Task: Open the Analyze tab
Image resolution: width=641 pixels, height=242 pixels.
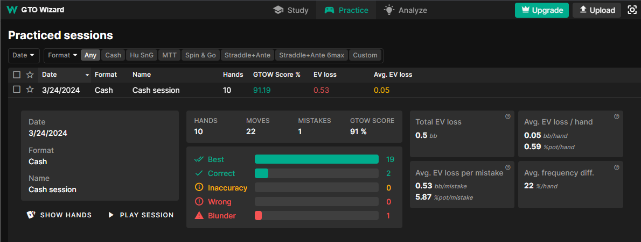Action: [406, 10]
